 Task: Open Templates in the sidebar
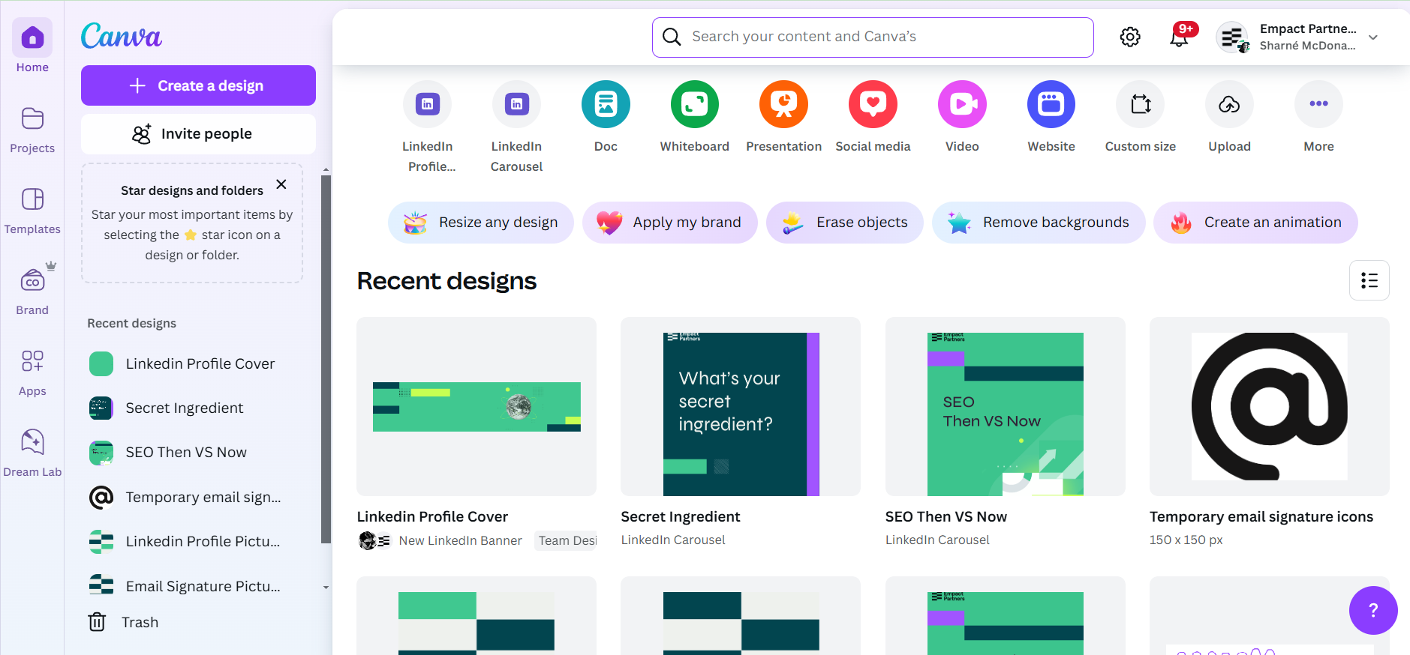click(32, 211)
